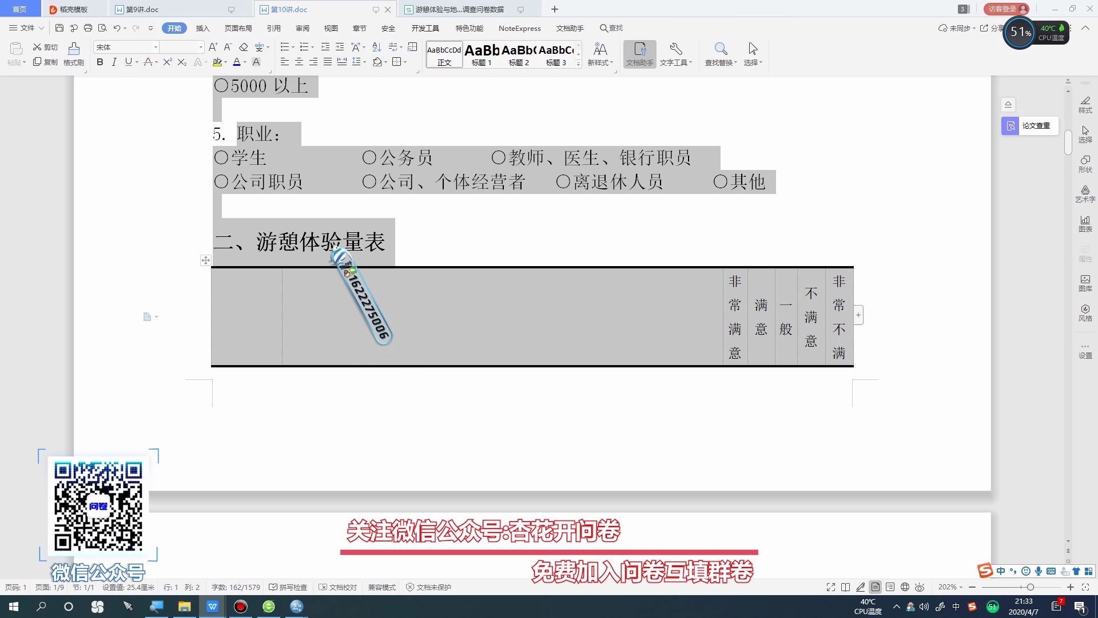1098x618 pixels.
Task: Copy selection with 复制 button
Action: (45, 62)
